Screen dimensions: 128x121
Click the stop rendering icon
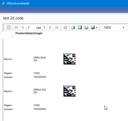(x=65, y=27)
